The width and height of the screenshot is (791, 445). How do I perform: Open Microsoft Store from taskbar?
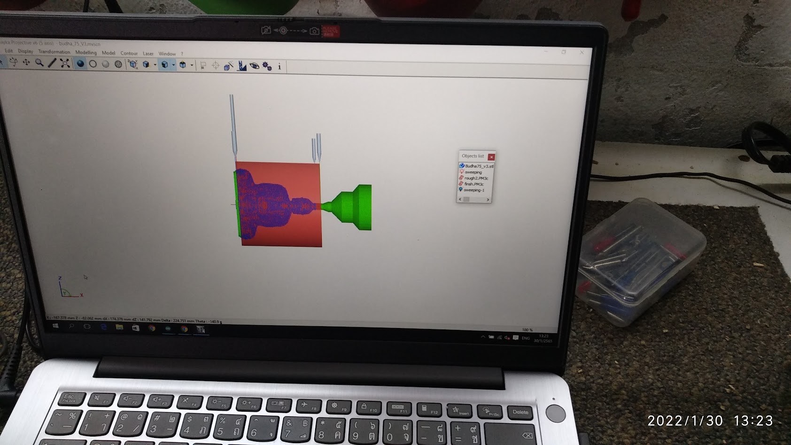pos(135,328)
